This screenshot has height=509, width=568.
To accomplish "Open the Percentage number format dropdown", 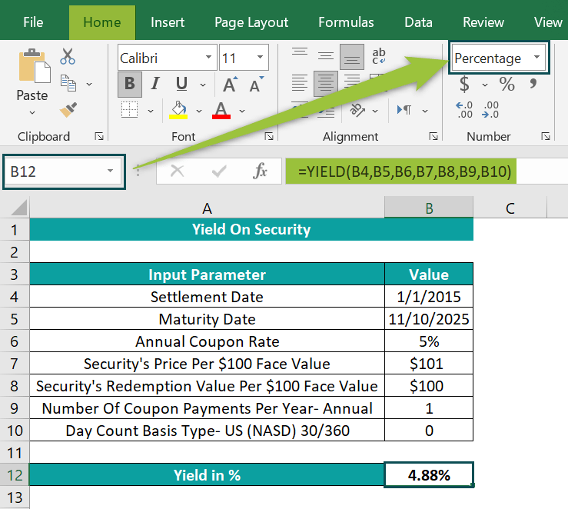I will click(x=536, y=57).
